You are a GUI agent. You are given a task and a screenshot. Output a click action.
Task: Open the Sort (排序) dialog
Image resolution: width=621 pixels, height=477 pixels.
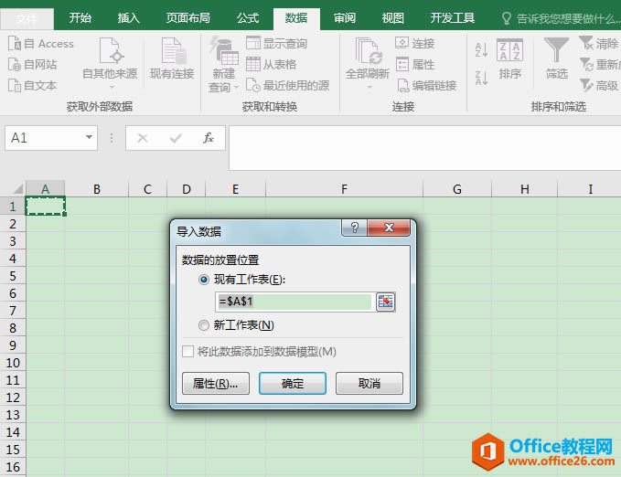510,59
